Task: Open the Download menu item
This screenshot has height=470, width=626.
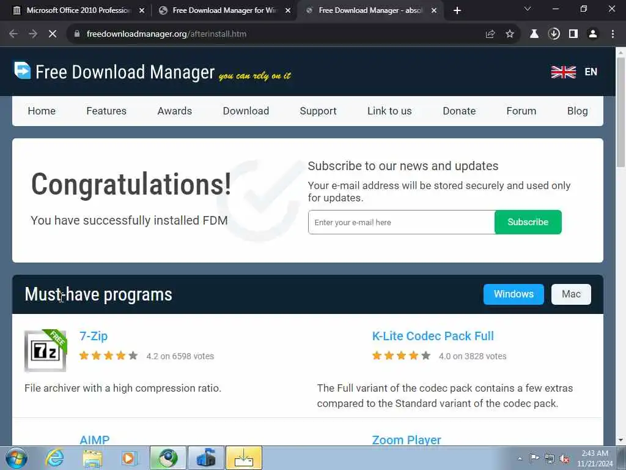Action: pos(246,111)
